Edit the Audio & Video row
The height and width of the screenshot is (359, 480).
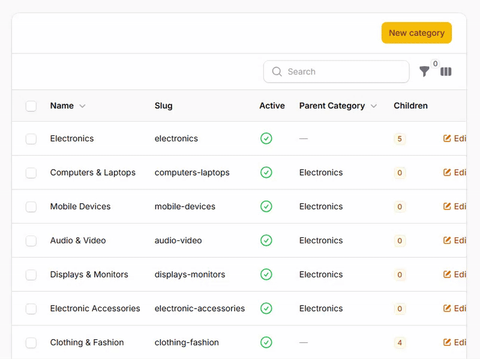[455, 240]
